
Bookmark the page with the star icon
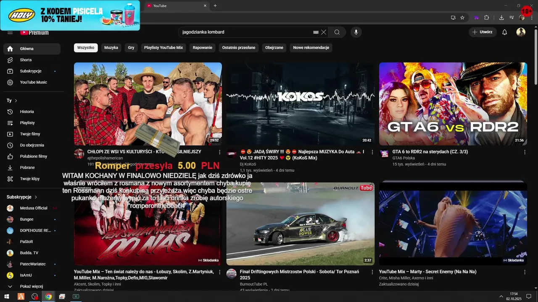(x=462, y=18)
